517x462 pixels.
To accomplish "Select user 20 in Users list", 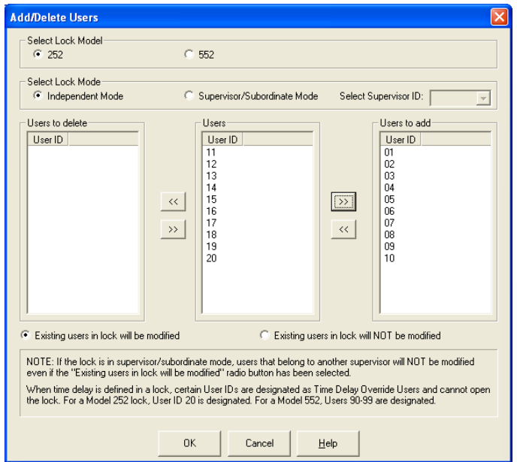I will [211, 258].
